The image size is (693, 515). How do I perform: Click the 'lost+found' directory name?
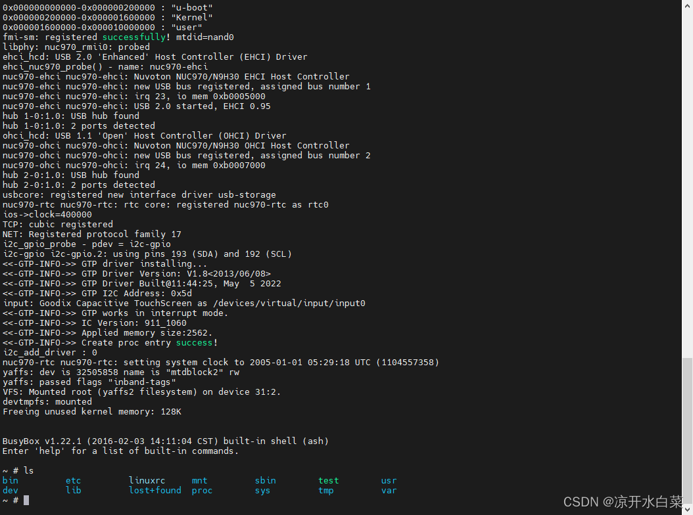[155, 490]
